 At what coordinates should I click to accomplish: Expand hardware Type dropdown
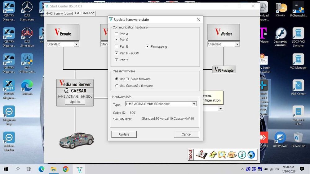coord(194,104)
